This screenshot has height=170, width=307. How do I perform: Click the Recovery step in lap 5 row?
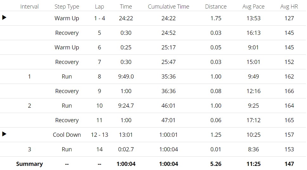pyautogui.click(x=67, y=33)
